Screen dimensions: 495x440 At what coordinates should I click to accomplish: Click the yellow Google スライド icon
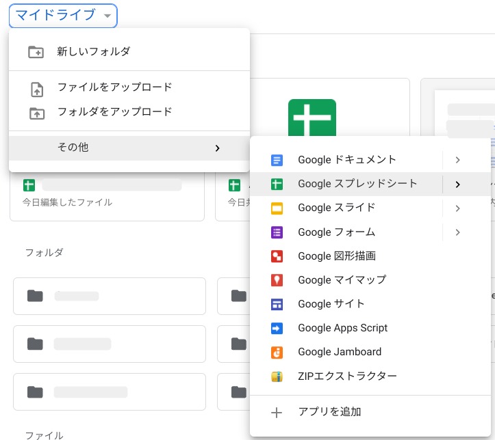tap(277, 208)
